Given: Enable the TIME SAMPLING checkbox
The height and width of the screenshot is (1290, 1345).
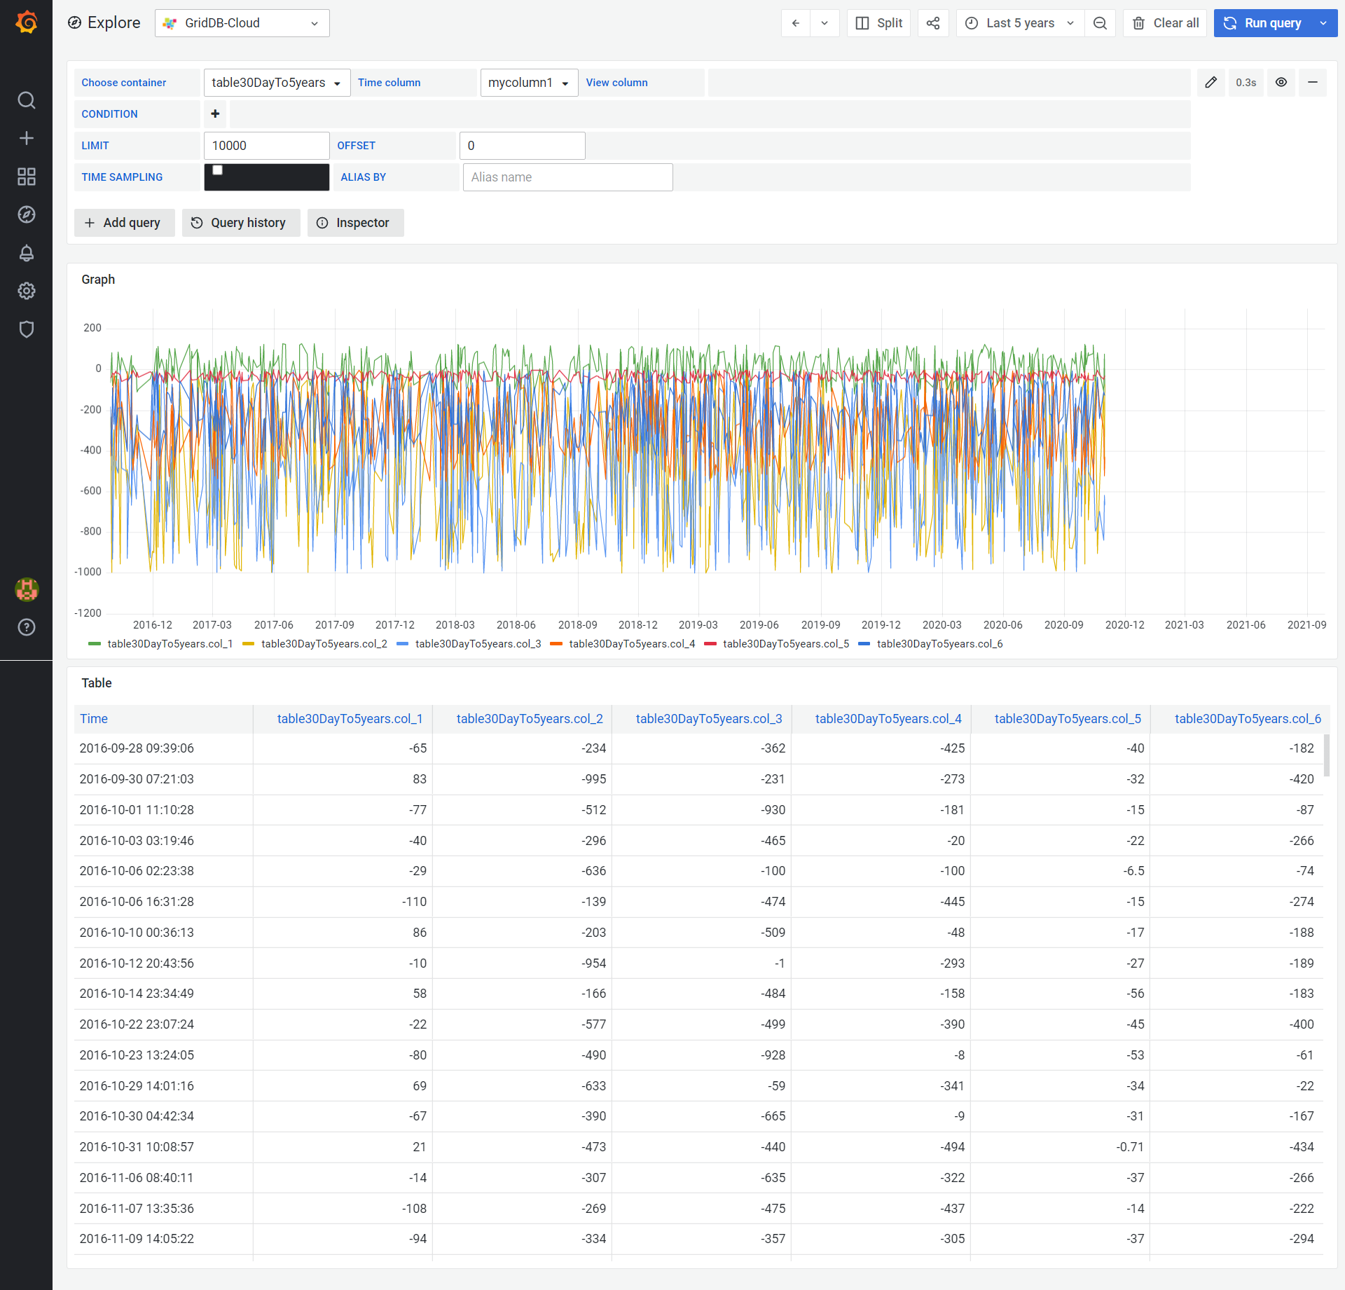Looking at the screenshot, I should click(x=218, y=170).
